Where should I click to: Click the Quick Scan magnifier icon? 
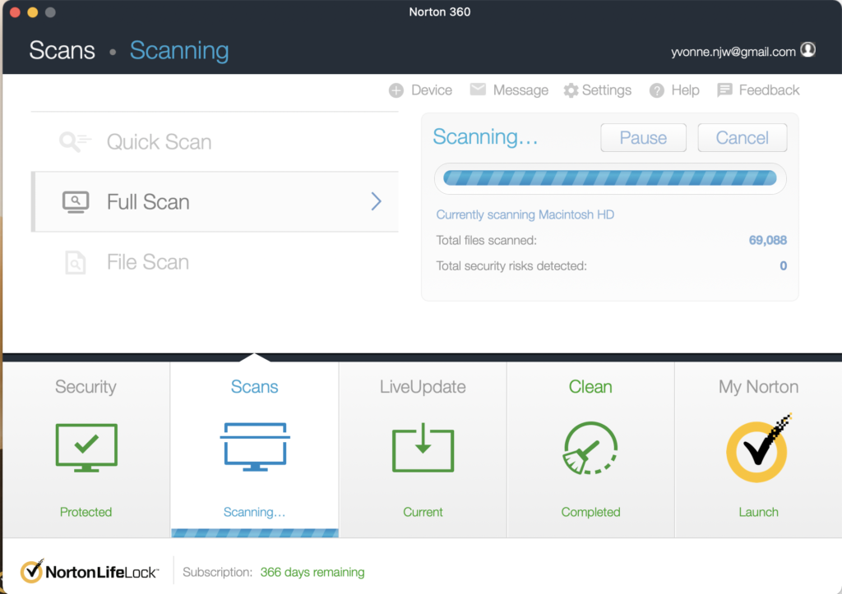(75, 141)
